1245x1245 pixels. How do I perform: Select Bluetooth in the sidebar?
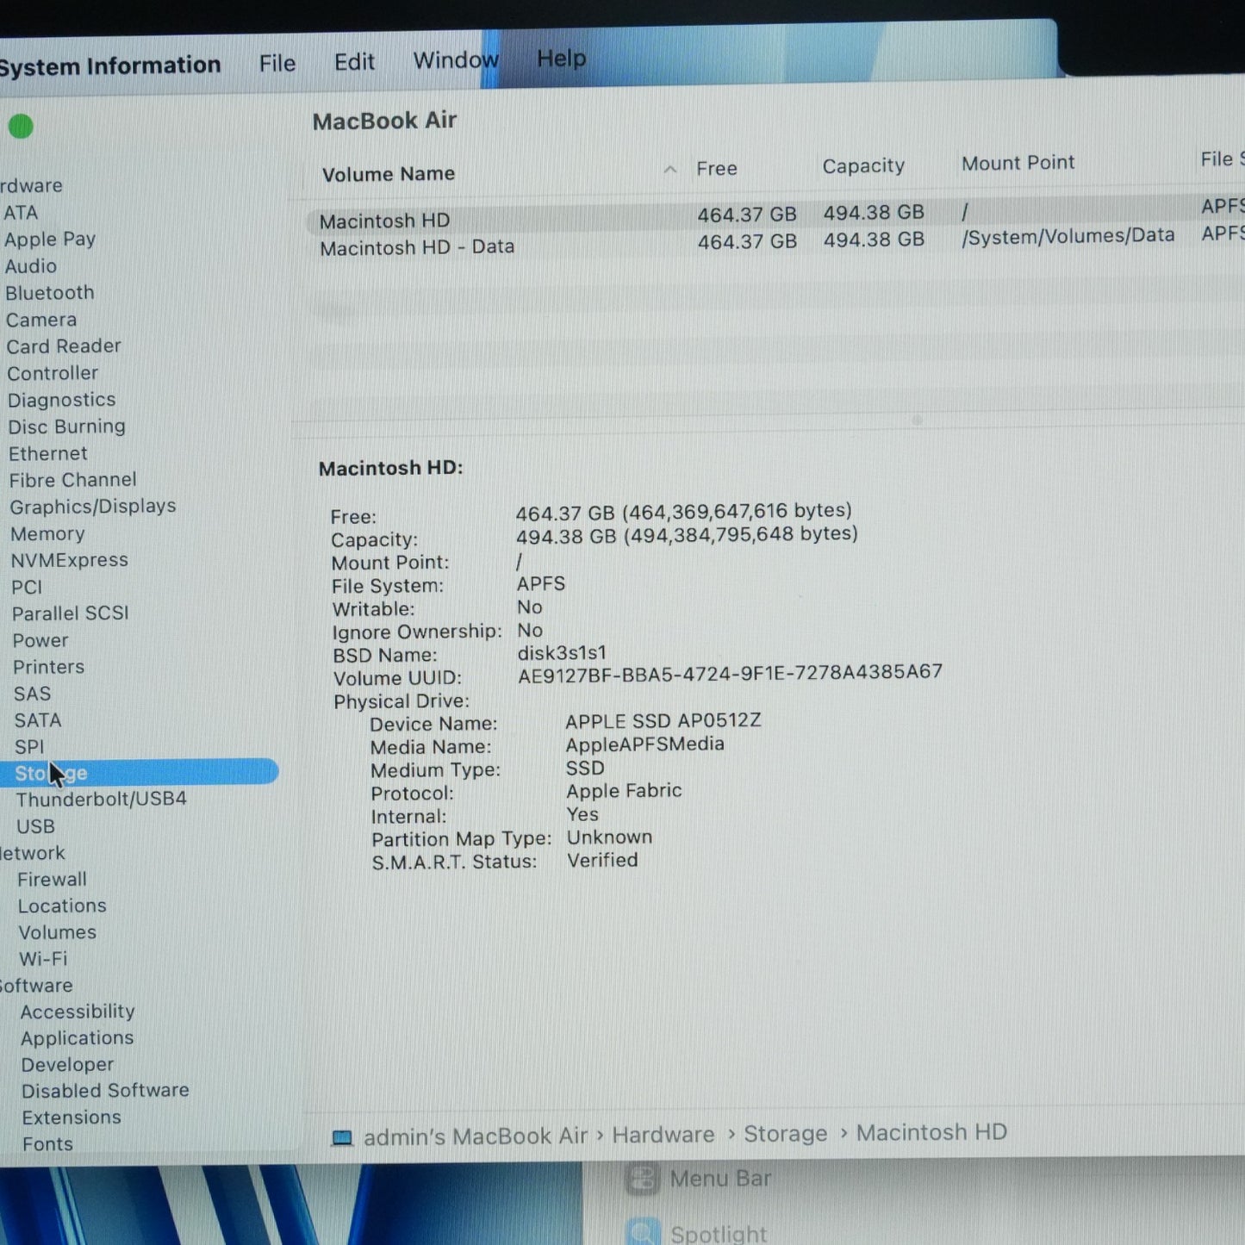[x=50, y=293]
